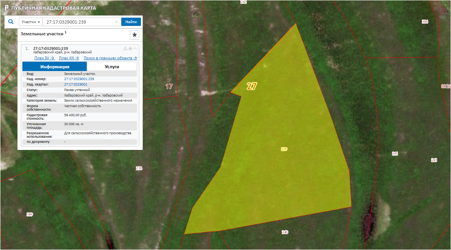This screenshot has width=451, height=250.
Task: Open the План КК link
Action: point(69,58)
